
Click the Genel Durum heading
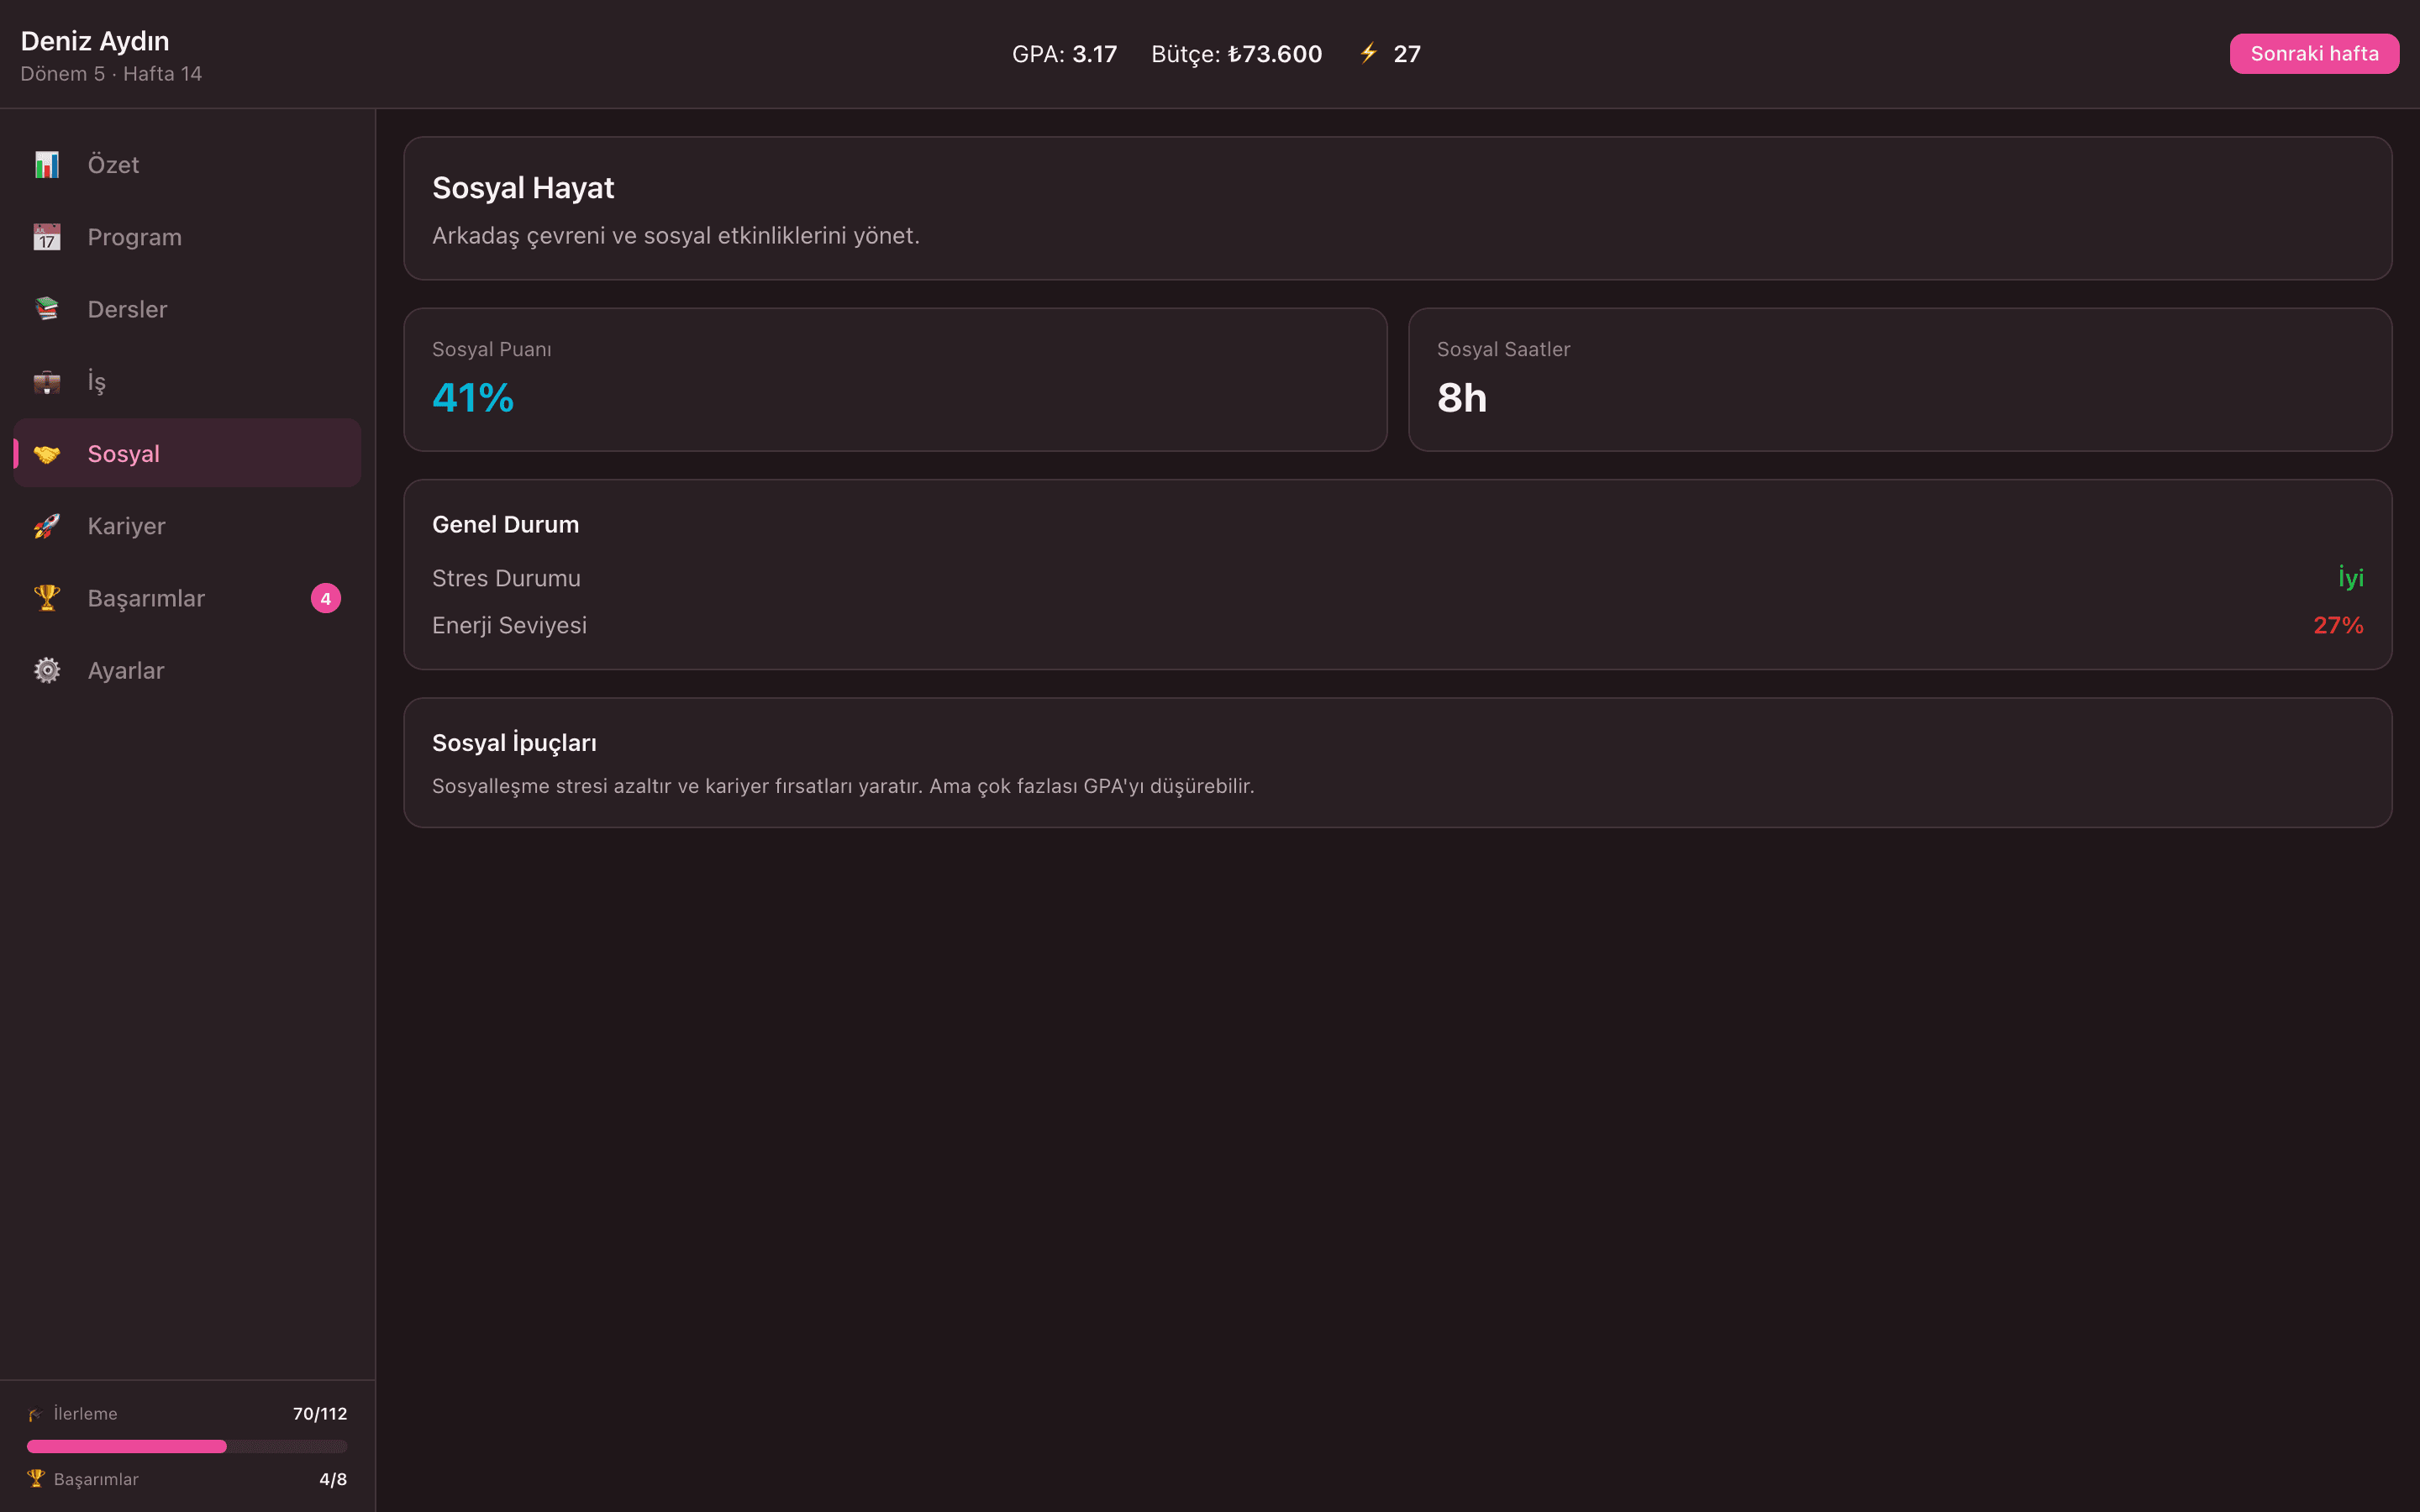pos(505,524)
